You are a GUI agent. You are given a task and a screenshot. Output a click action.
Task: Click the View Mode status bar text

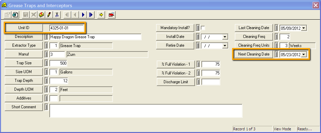(282, 129)
